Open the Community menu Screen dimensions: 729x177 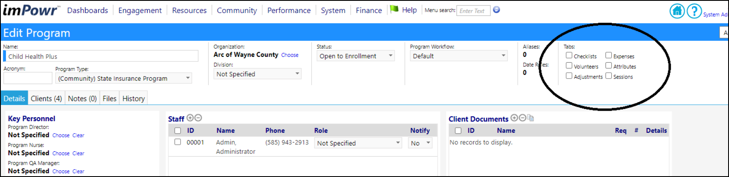pyautogui.click(x=237, y=10)
